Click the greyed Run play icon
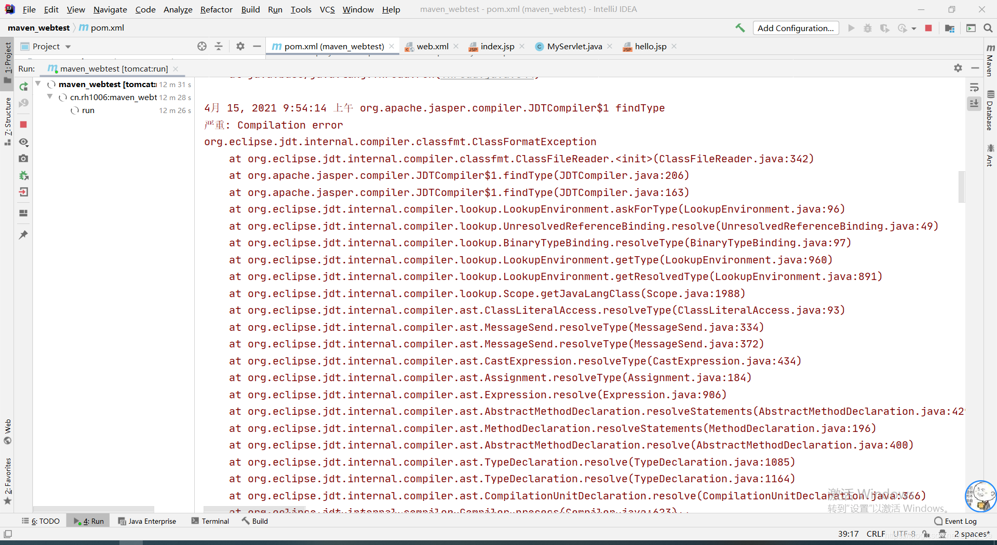Image resolution: width=997 pixels, height=545 pixels. pos(851,28)
